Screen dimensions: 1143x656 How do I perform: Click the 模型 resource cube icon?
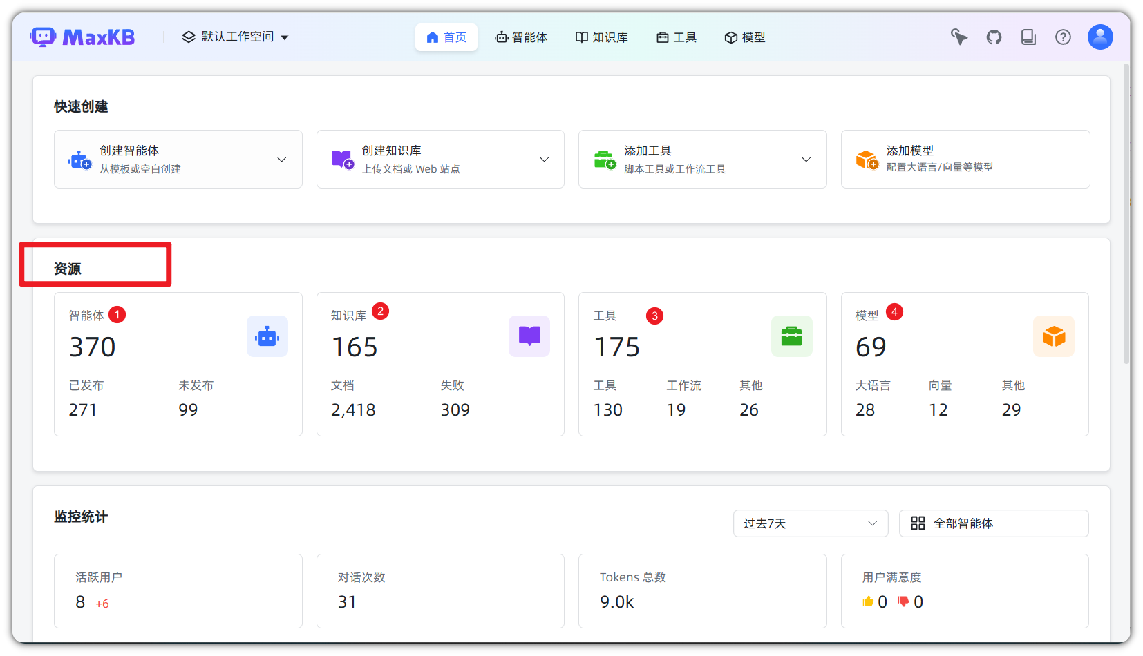click(1054, 336)
